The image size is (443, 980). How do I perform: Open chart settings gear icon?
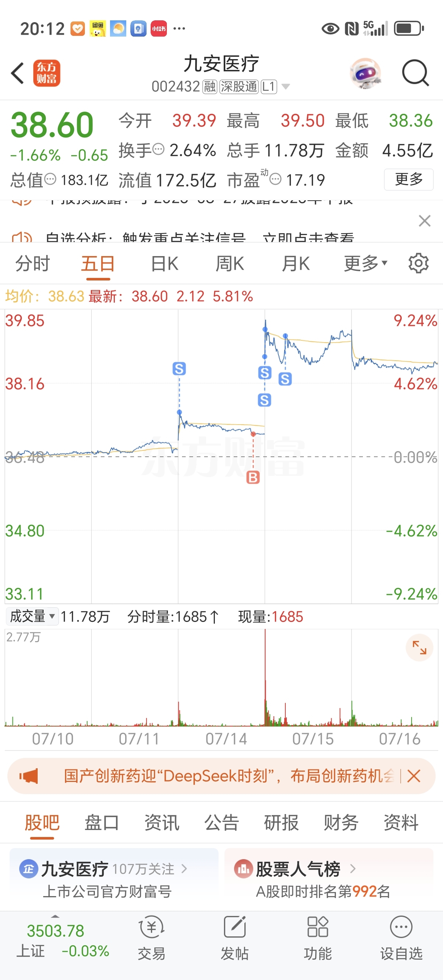tap(418, 263)
